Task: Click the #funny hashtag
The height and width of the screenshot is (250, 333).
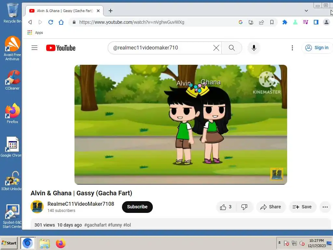Action: 115,225
